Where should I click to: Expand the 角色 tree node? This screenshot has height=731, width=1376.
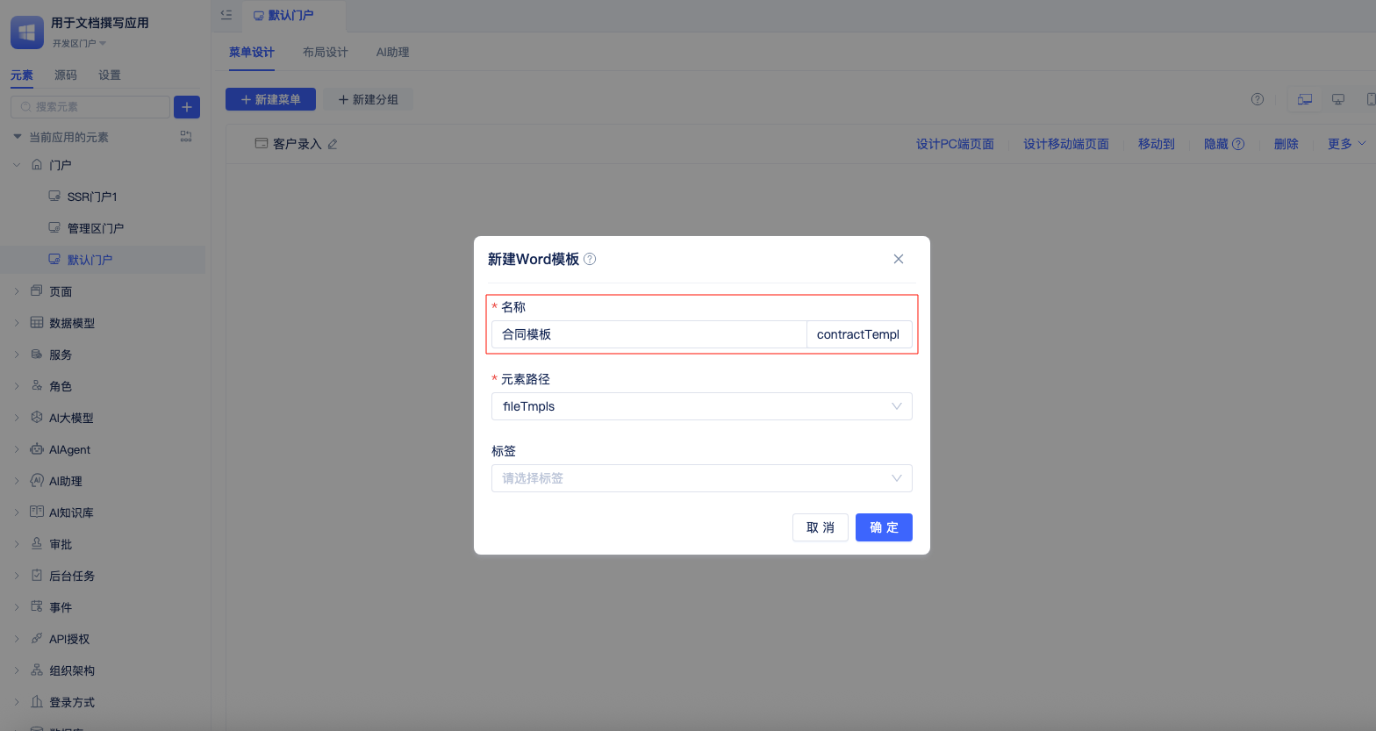pos(17,385)
